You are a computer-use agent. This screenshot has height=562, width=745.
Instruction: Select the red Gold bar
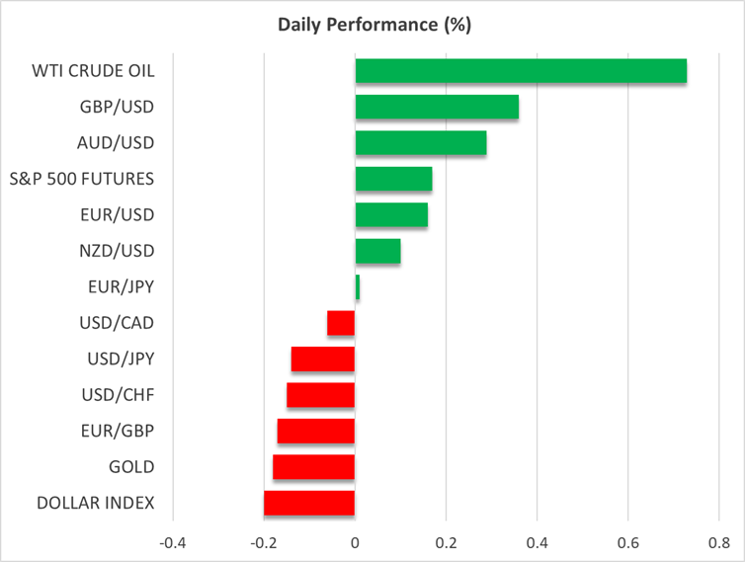314,466
